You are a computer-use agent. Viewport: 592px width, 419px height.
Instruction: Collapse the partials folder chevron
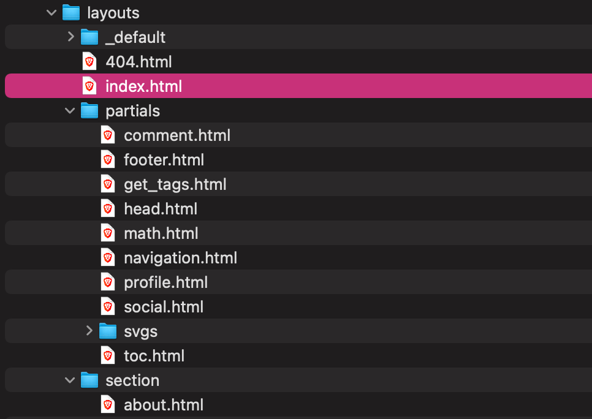(70, 110)
